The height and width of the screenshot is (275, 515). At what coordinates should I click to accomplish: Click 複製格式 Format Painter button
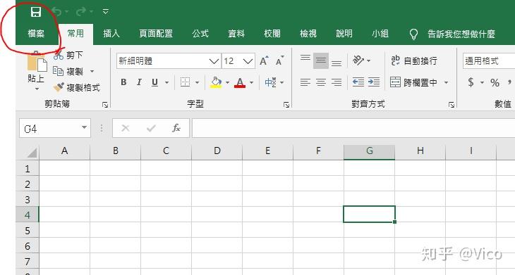pos(76,87)
